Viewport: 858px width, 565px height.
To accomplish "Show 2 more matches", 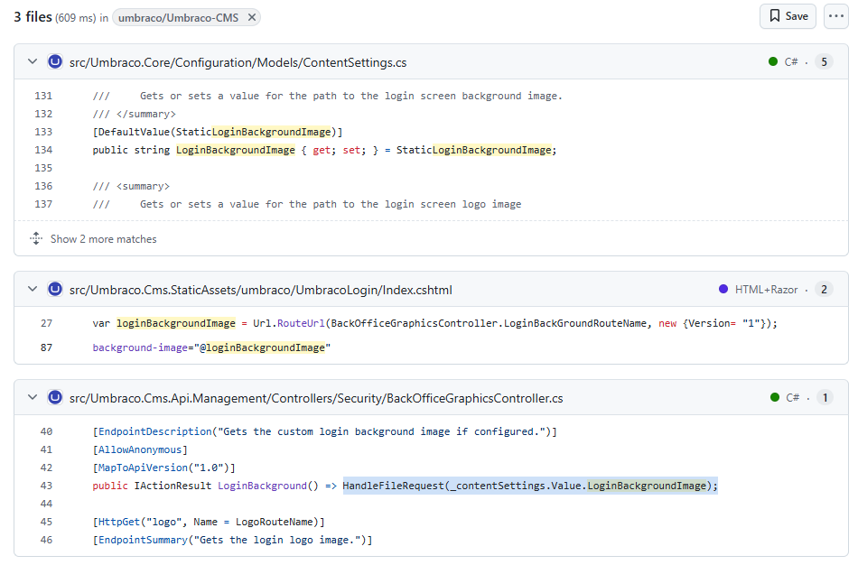I will tap(103, 239).
